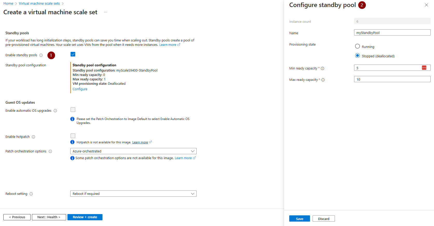
Task: Click the info icon beside Max ready capacity
Action: 323,80
